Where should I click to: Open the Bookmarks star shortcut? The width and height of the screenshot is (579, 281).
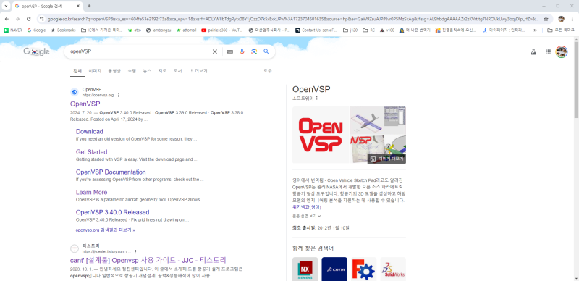pos(64,30)
